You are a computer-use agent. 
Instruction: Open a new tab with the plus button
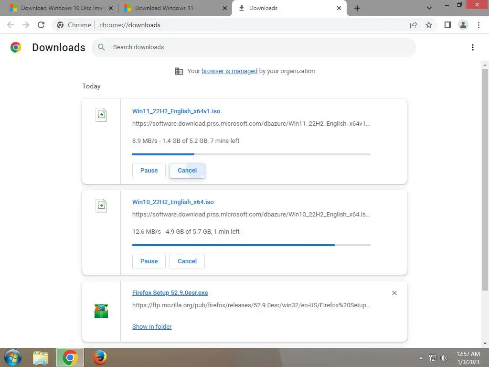(x=357, y=8)
